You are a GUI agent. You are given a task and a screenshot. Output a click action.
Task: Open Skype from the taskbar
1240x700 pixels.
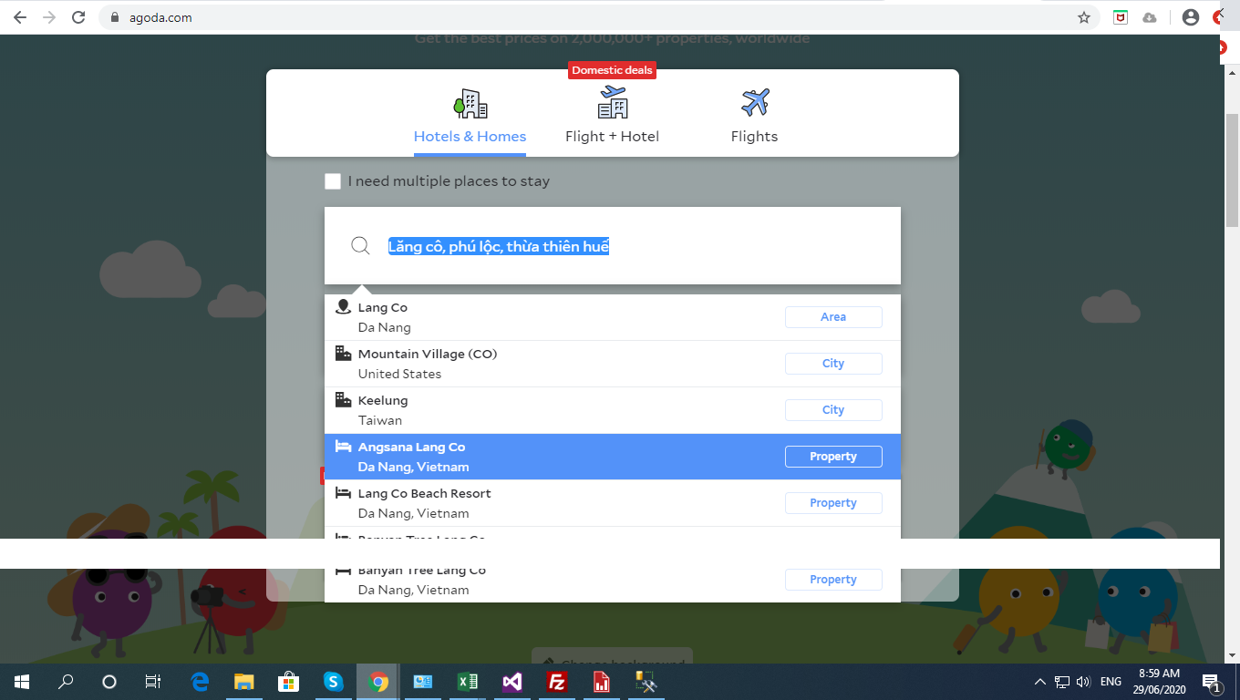pyautogui.click(x=334, y=682)
